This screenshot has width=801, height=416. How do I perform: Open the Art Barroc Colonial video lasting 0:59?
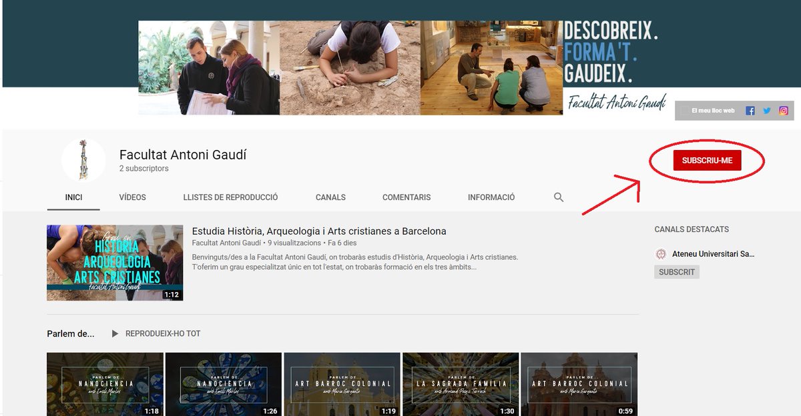pos(579,384)
